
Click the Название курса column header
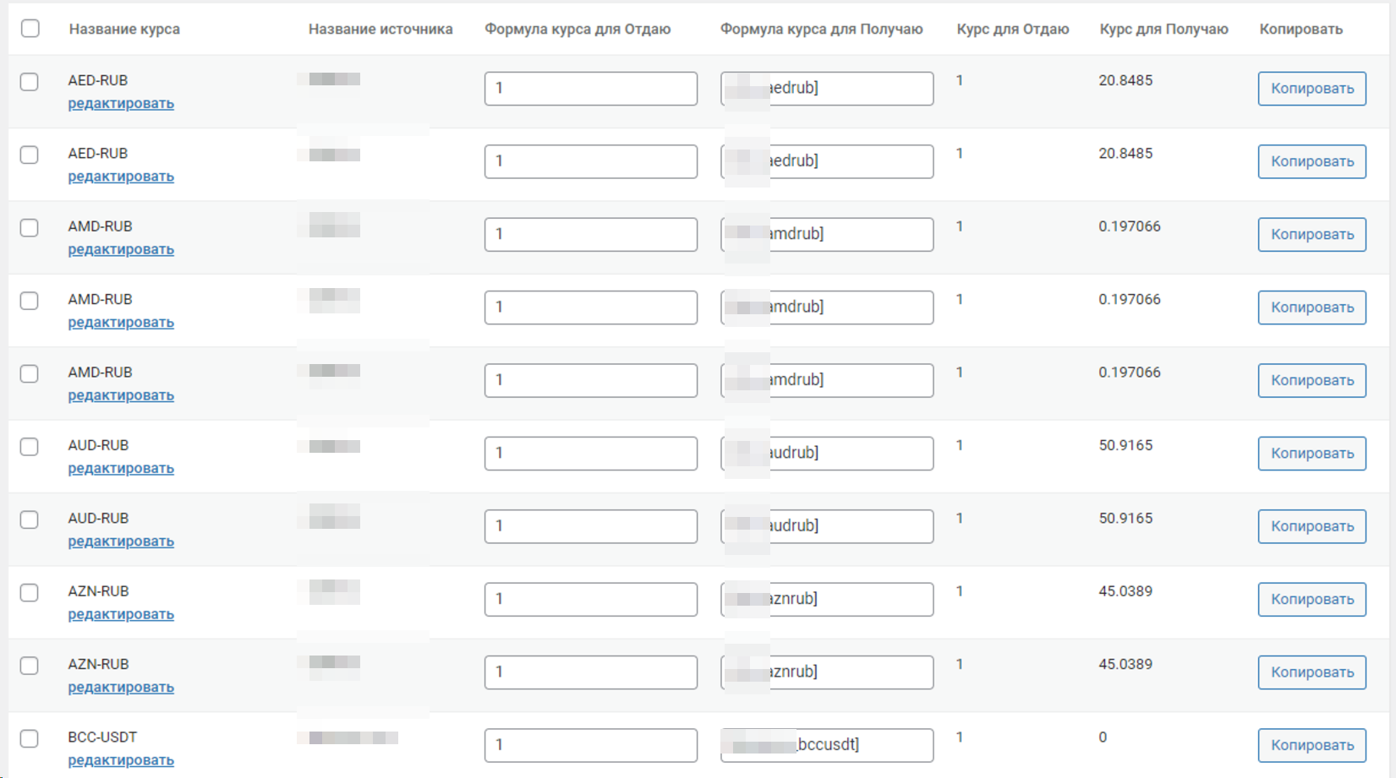124,30
